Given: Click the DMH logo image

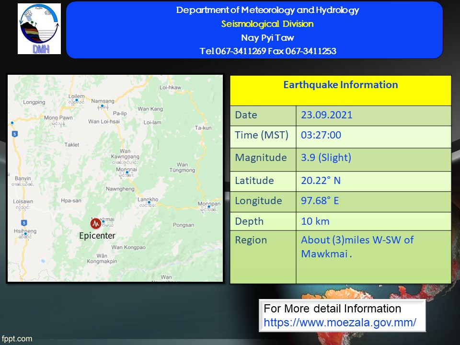Looking at the screenshot, I should point(39,29).
